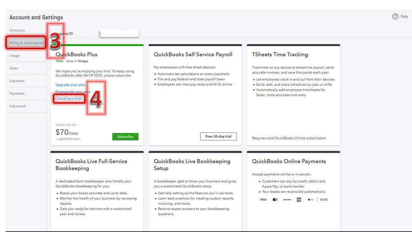This screenshot has height=232, width=412.
Task: Click the Discover card logo
Action: coord(287,199)
